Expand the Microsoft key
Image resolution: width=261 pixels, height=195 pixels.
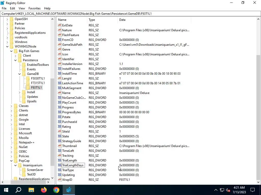[11, 133]
